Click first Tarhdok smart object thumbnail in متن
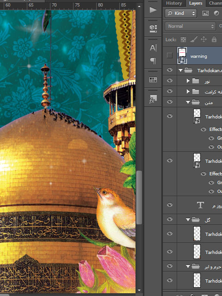The image size is (222, 296). [x=197, y=116]
